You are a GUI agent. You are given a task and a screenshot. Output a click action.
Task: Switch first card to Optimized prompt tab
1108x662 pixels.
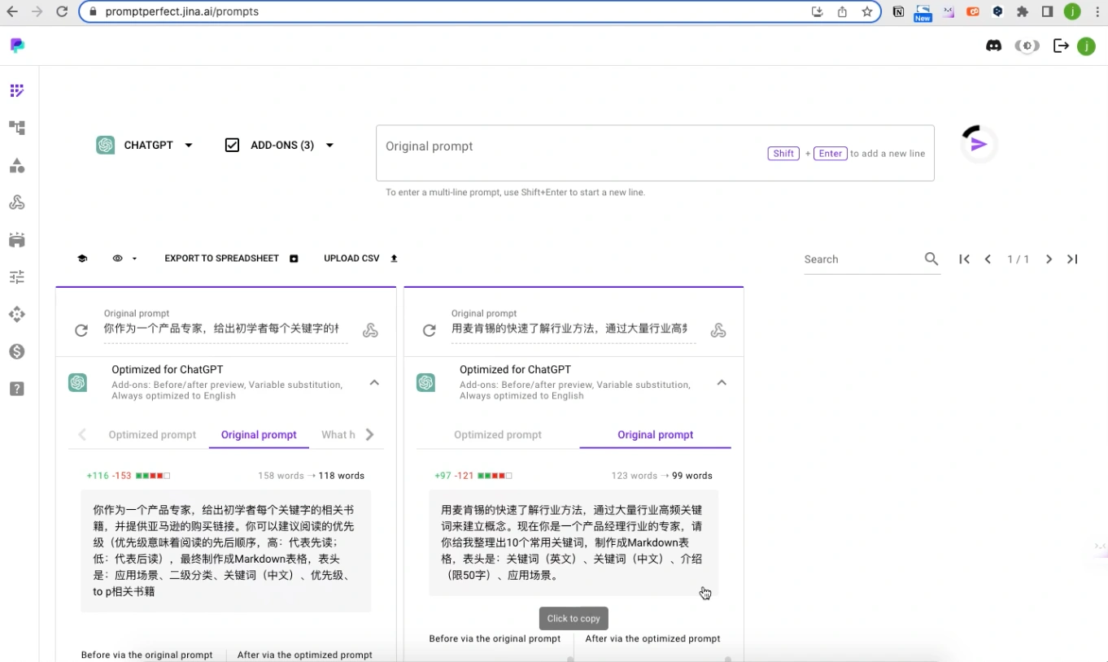point(152,435)
